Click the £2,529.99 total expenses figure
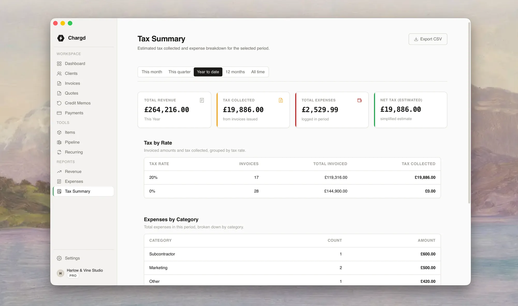The image size is (518, 306). [320, 110]
